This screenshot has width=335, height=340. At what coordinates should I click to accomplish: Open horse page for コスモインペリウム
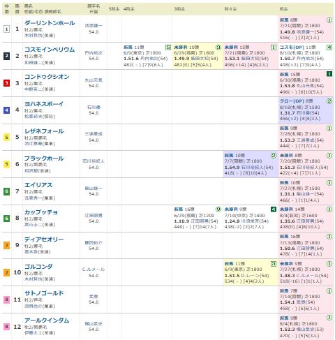click(50, 50)
